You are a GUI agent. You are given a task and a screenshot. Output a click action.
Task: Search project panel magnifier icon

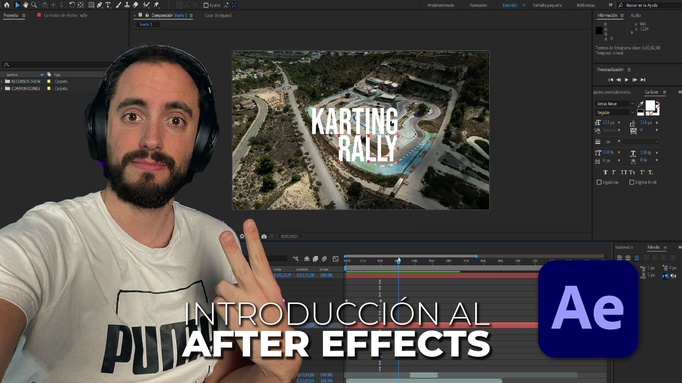click(x=6, y=65)
